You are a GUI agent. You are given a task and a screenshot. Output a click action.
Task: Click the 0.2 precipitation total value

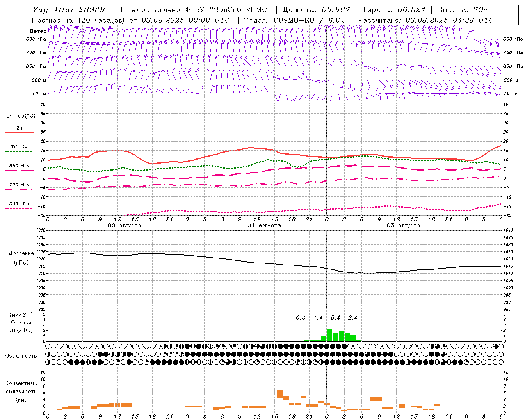pyautogui.click(x=301, y=317)
